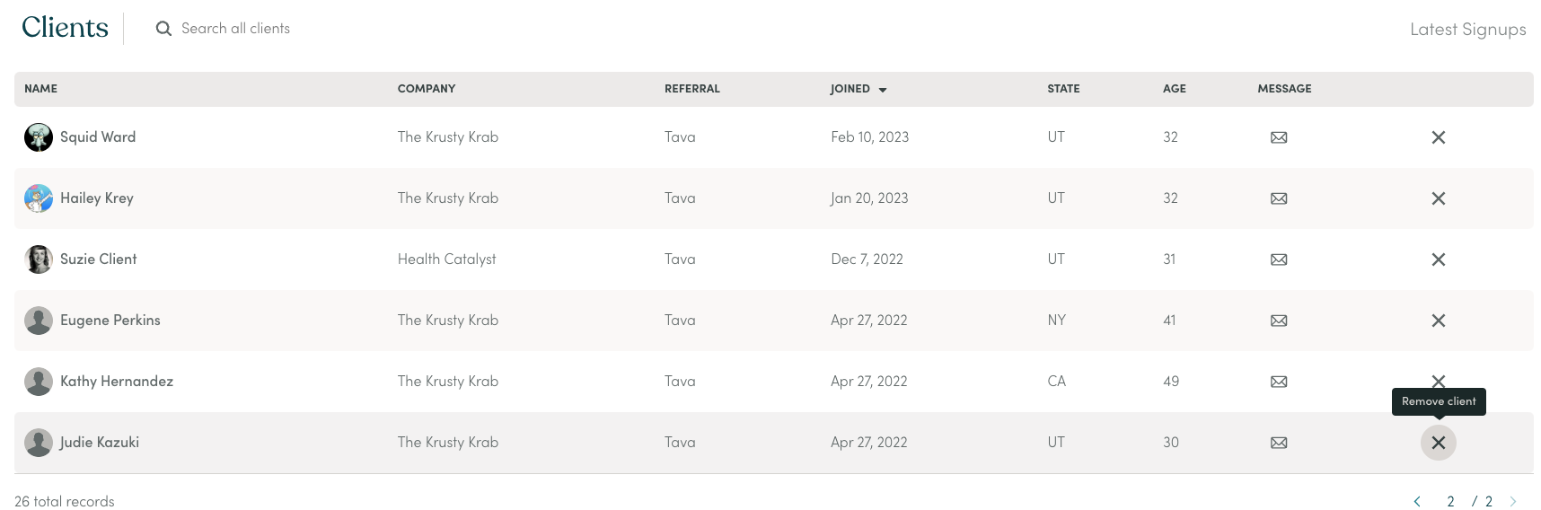Delete Suzie Client using X icon
1541x510 pixels.
(x=1438, y=259)
